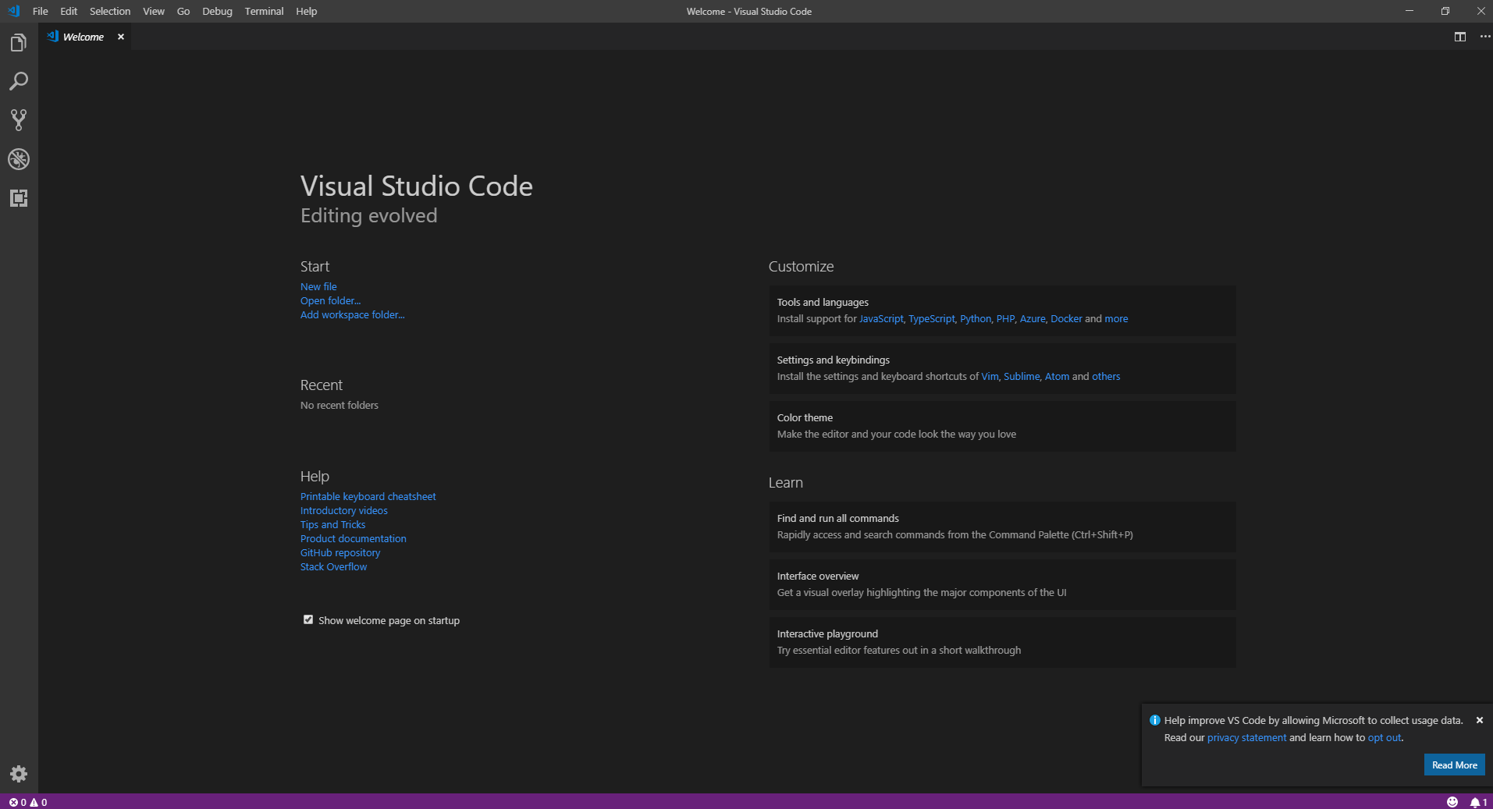Viewport: 1493px width, 809px height.
Task: Open the Interactive playground card
Action: pos(1002,642)
